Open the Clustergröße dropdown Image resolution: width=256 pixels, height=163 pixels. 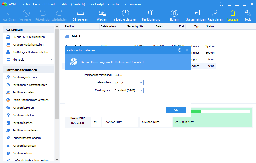coord(129,90)
